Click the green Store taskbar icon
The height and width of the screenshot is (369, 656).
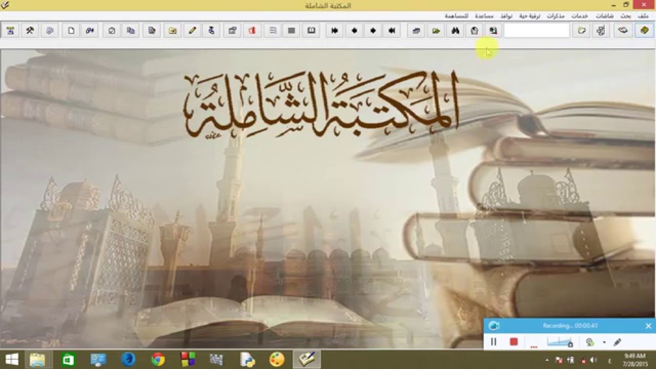(68, 359)
